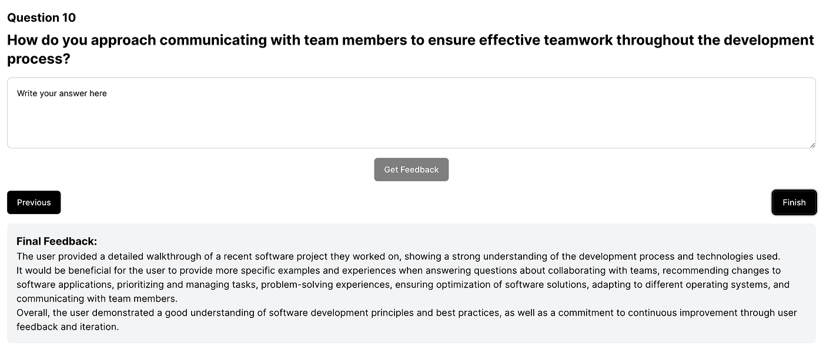
Task: Go back with the Previous button
Action: point(34,202)
